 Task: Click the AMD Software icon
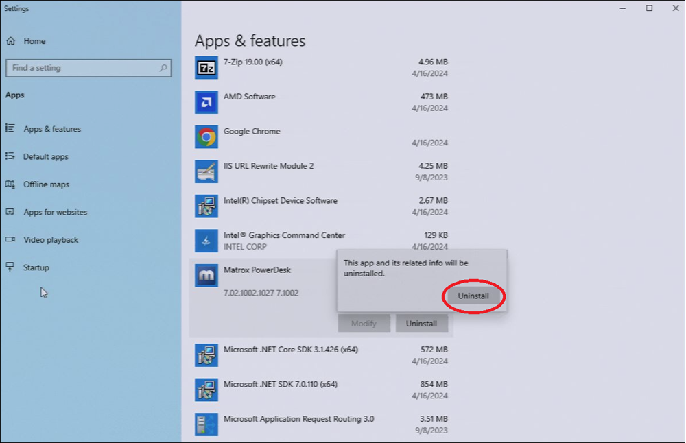[x=206, y=102]
